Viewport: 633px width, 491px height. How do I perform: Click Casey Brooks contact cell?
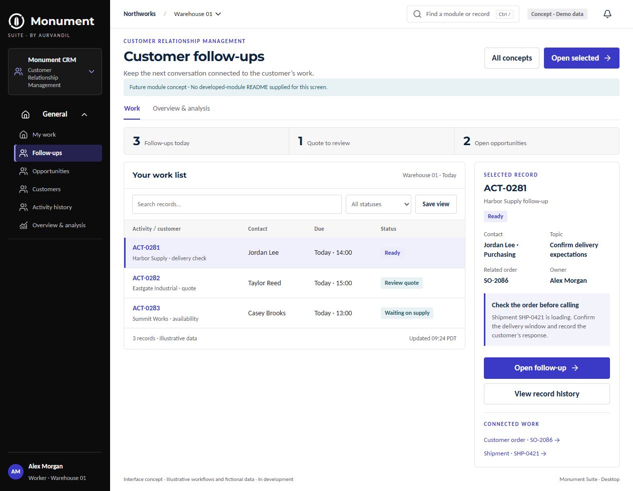(267, 313)
